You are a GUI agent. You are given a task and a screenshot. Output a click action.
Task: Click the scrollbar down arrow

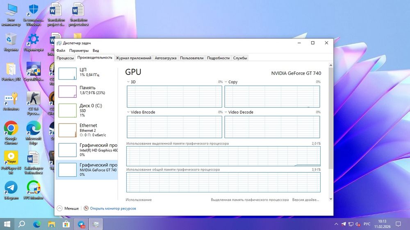(331, 199)
